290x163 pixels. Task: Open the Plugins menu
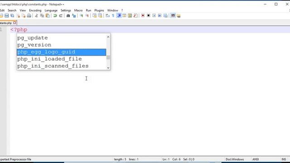click(x=99, y=10)
